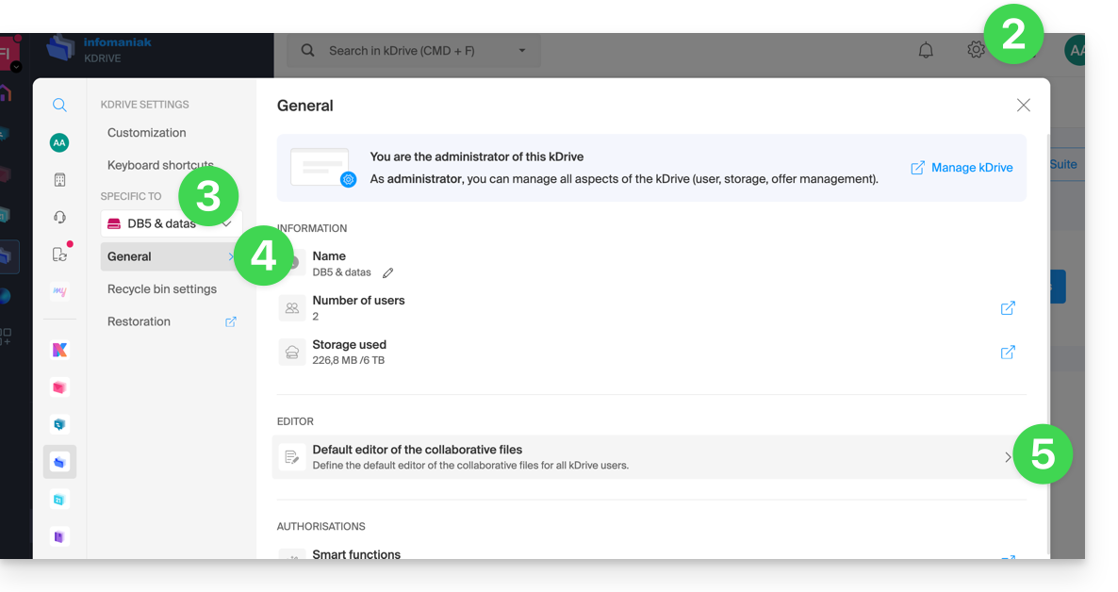Open the Default editor of the collaborative files row

[x=651, y=457]
